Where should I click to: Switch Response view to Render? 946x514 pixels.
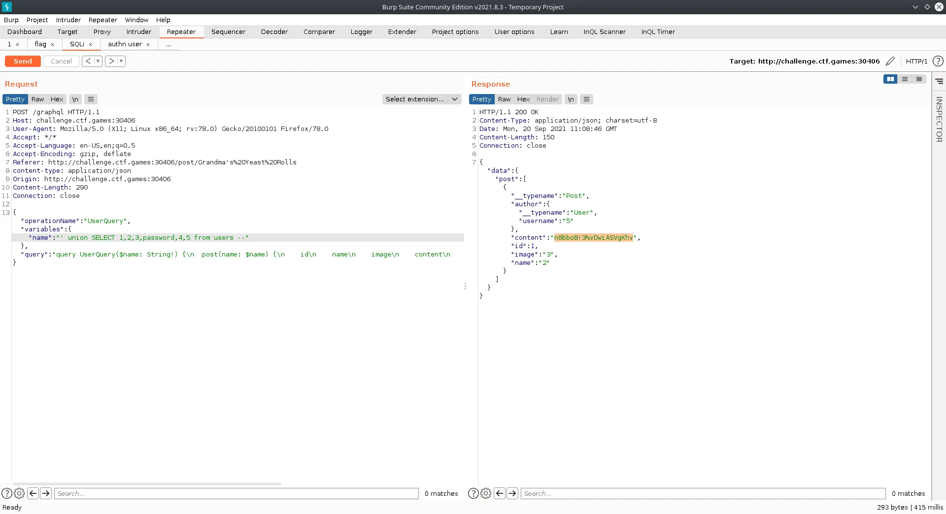click(547, 99)
